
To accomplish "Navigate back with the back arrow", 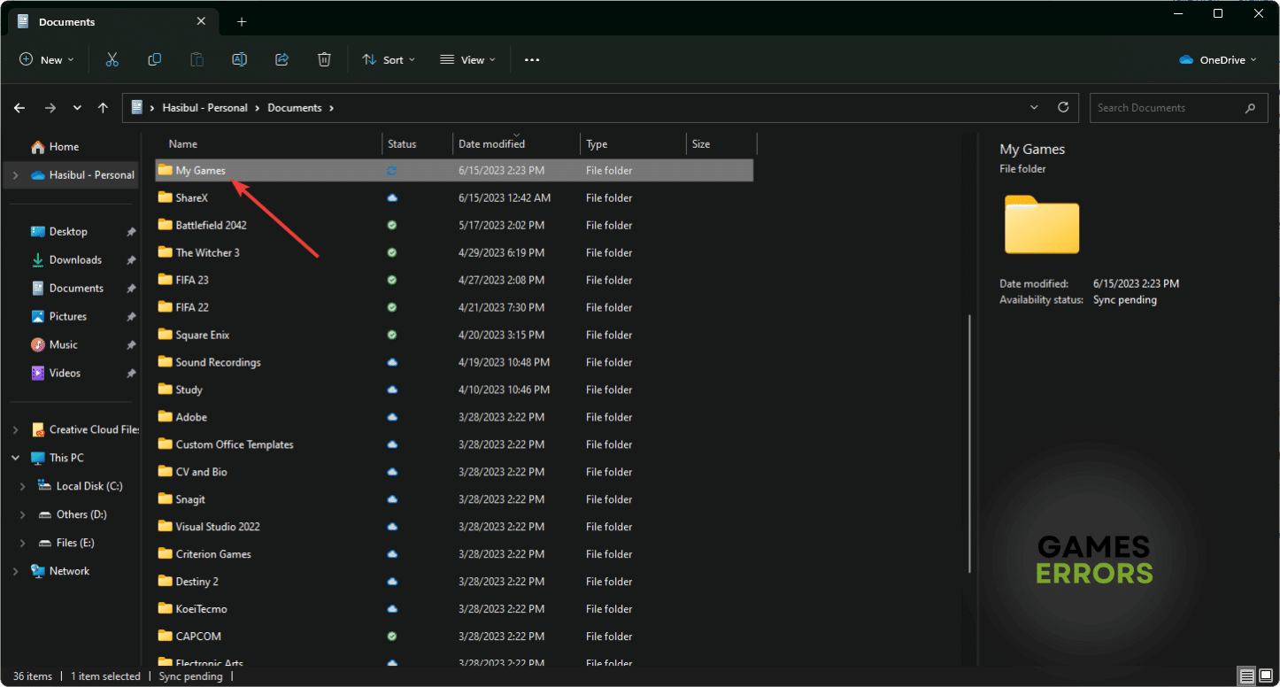I will [x=19, y=107].
